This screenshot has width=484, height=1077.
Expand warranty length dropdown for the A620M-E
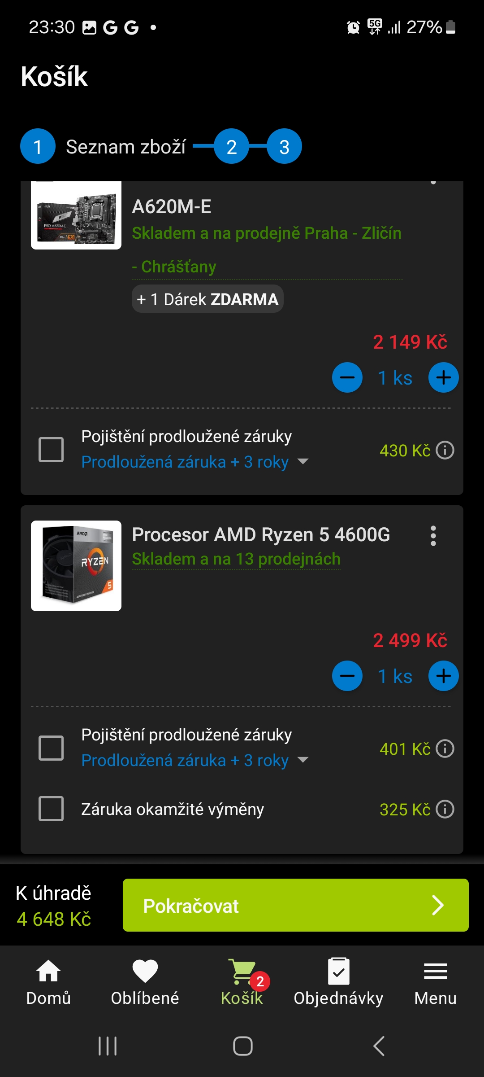click(303, 461)
